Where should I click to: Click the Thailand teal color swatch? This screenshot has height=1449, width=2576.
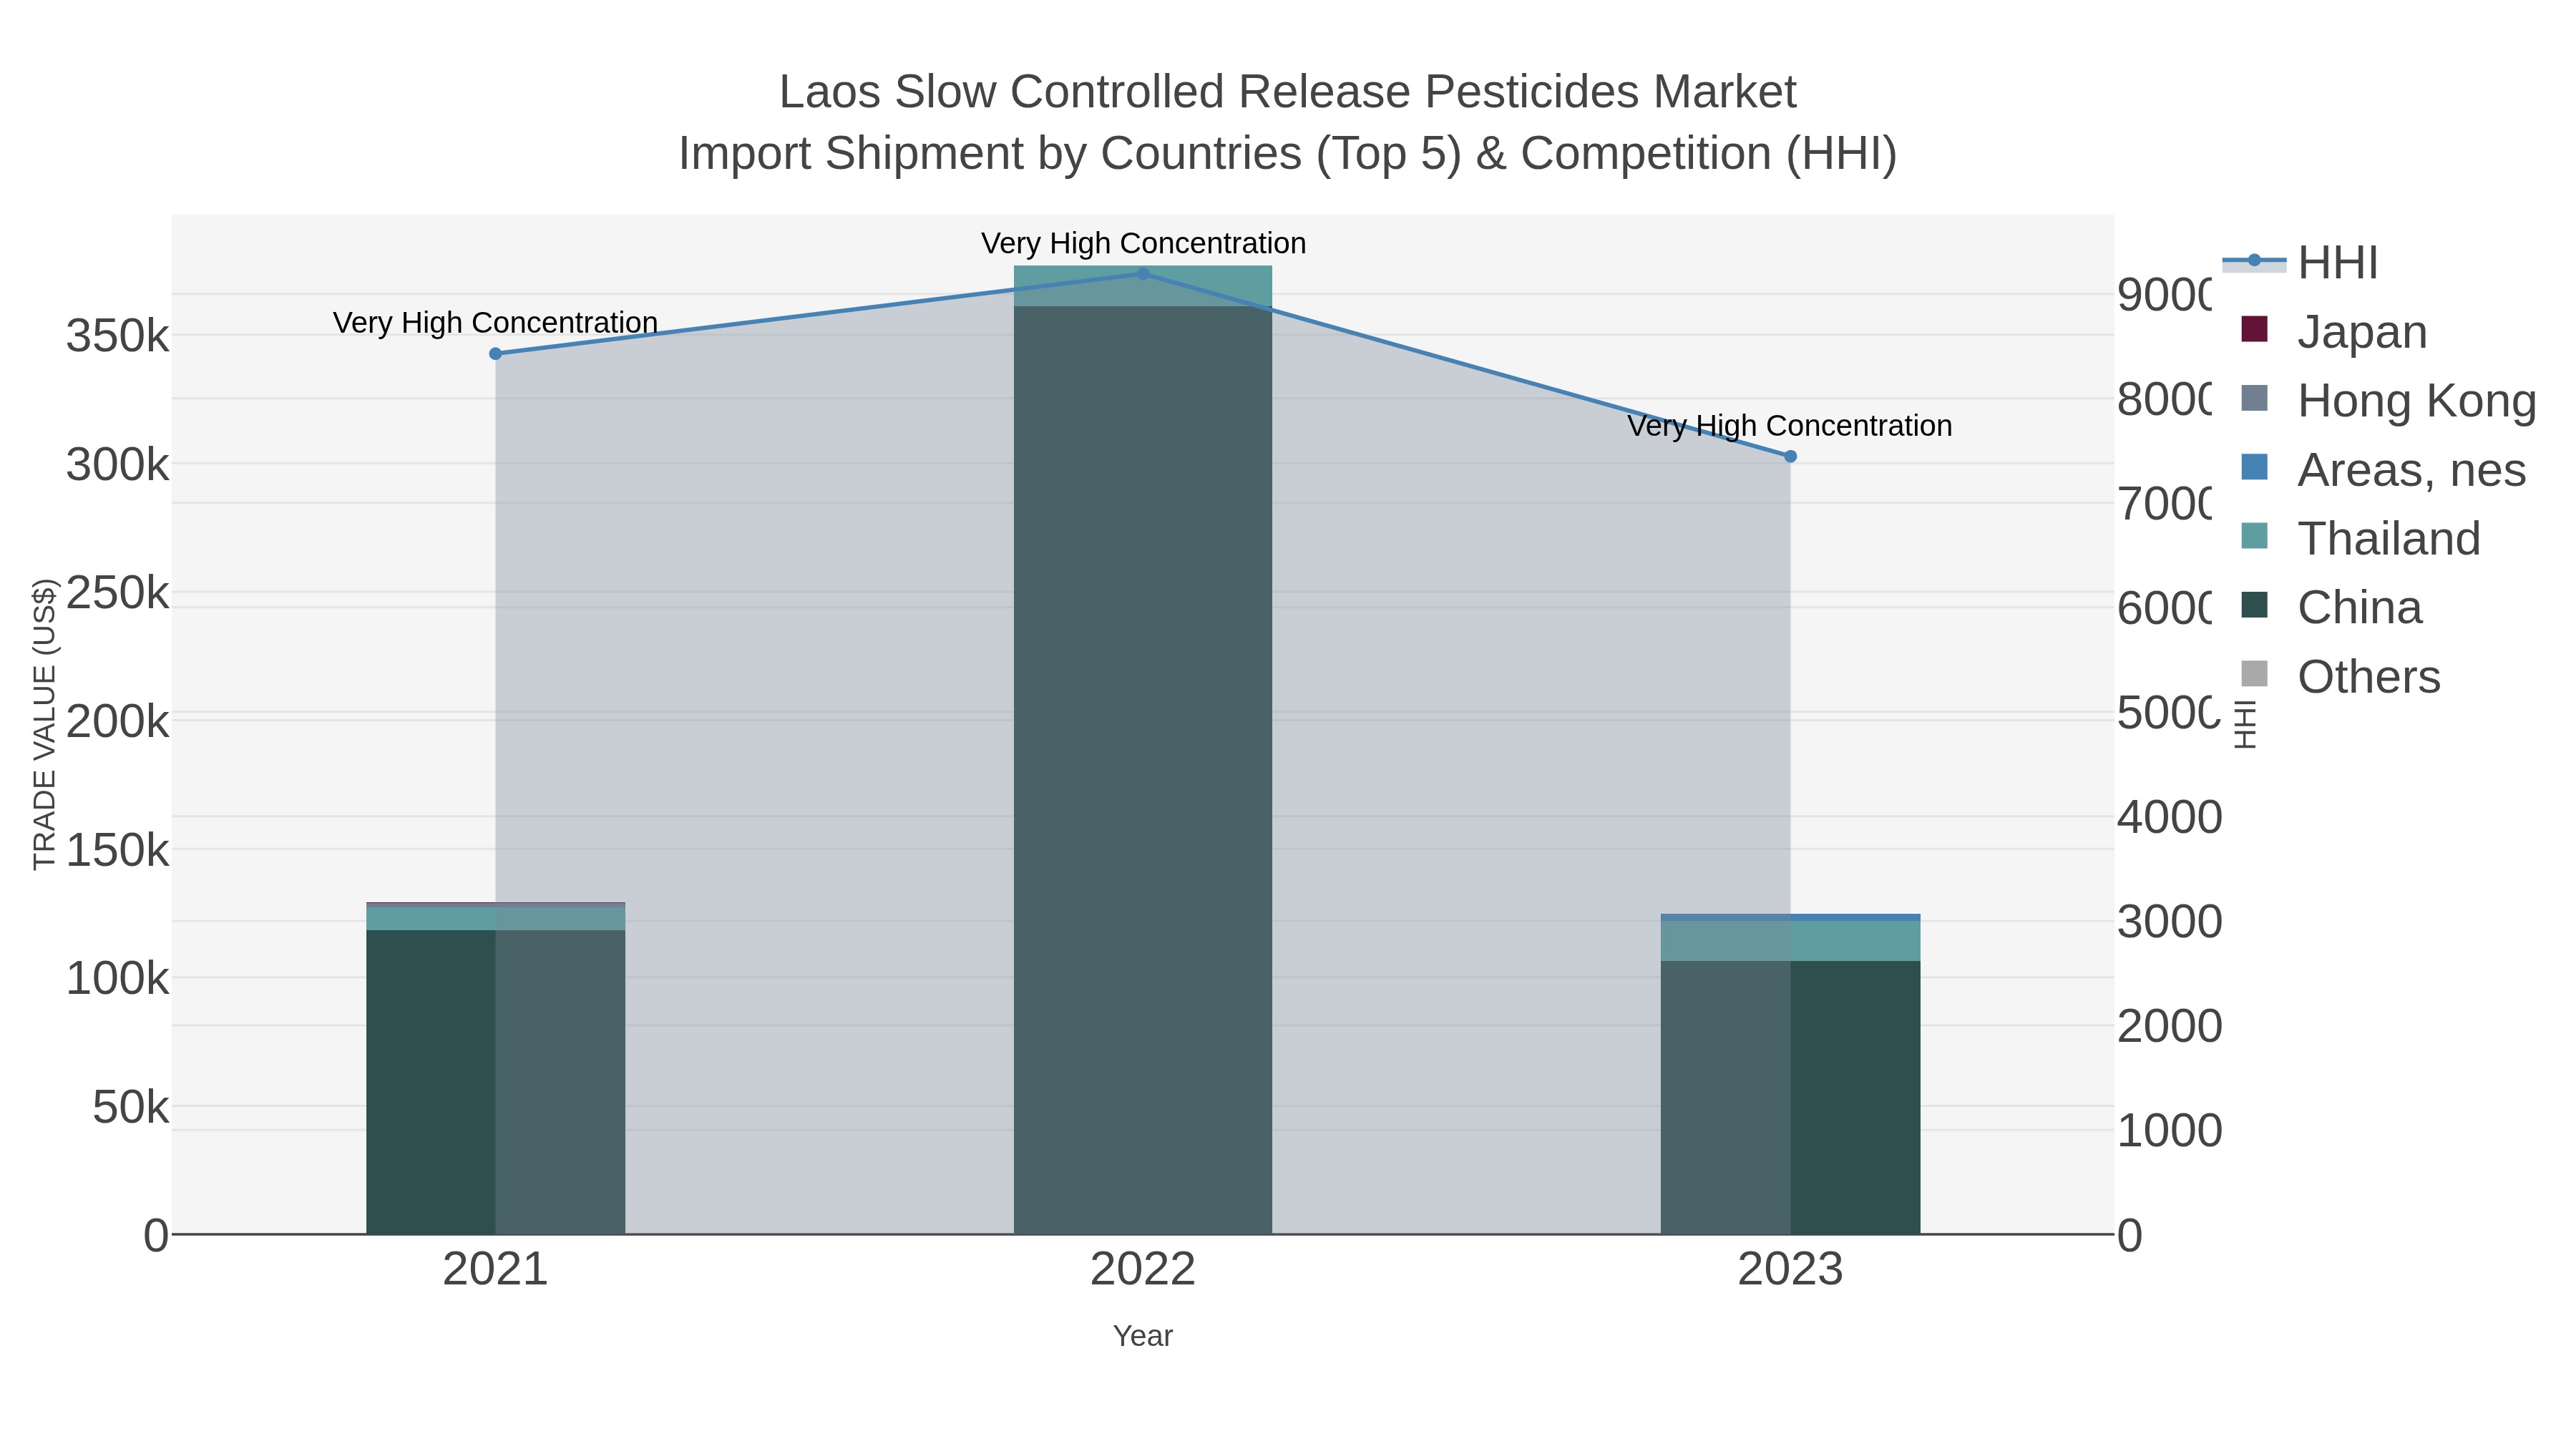point(2254,536)
